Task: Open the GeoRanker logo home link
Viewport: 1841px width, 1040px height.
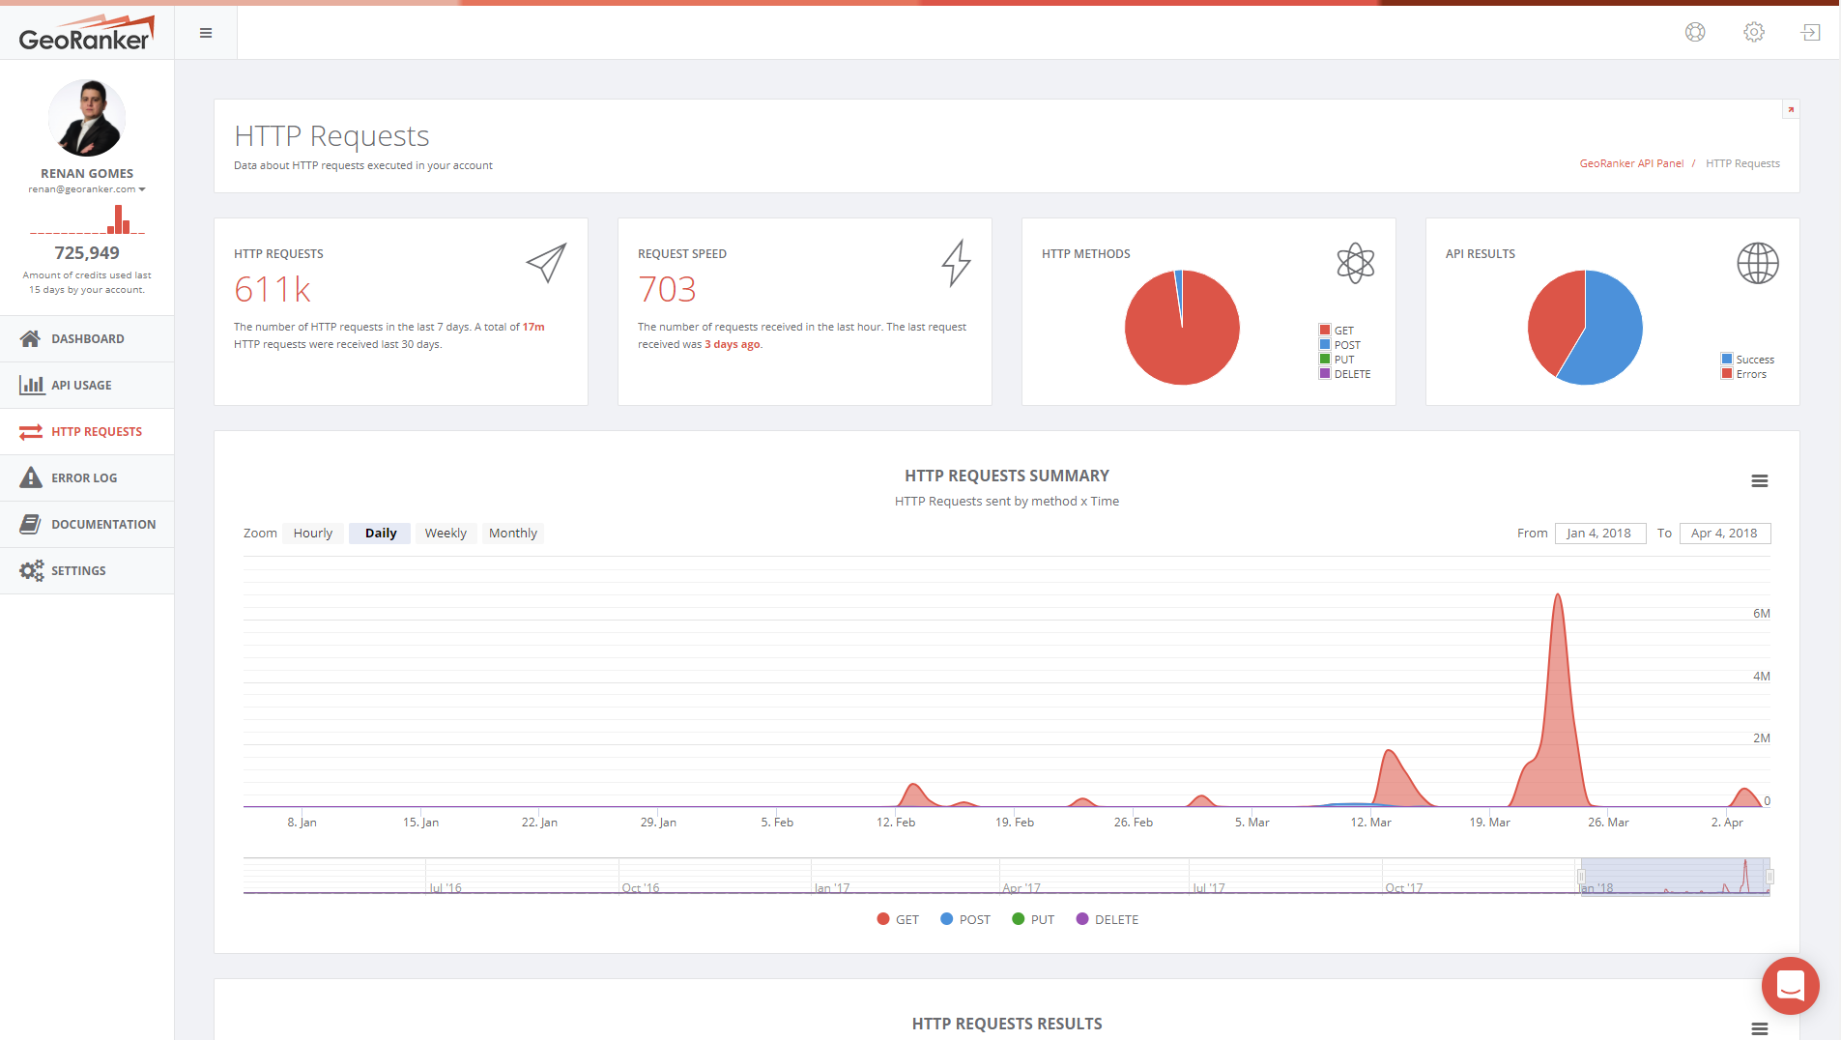Action: pyautogui.click(x=86, y=33)
